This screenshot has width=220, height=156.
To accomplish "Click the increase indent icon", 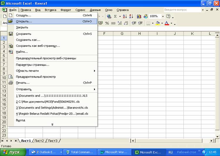I will pos(140,23).
